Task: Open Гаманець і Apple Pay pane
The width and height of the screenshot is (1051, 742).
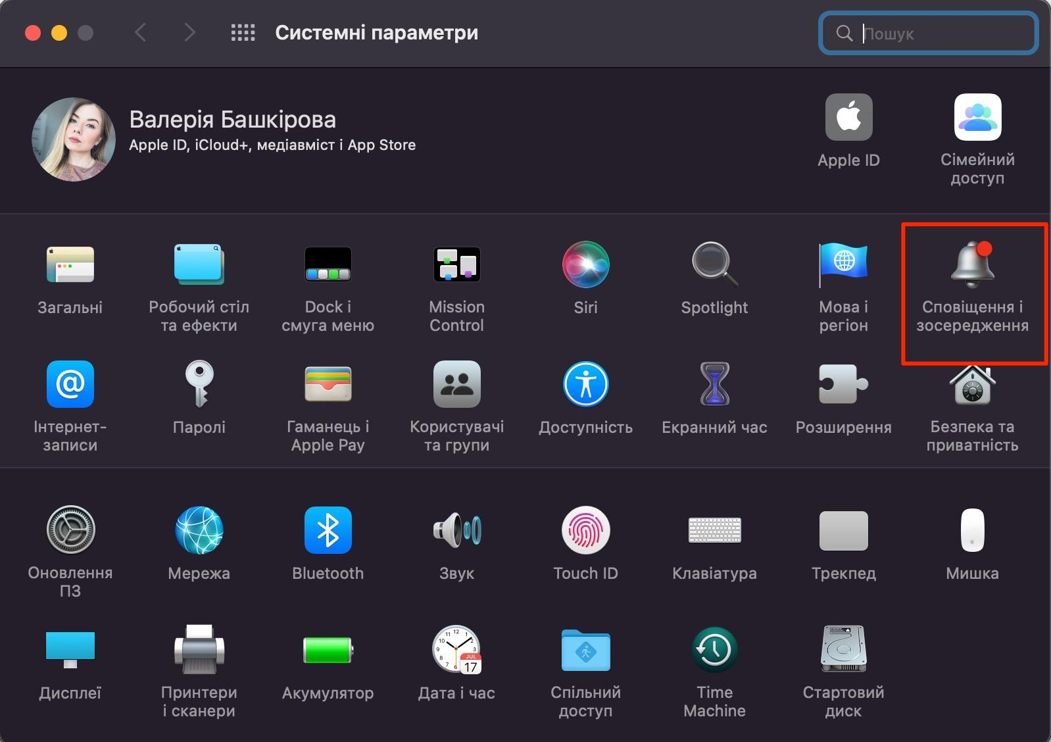Action: coord(328,384)
